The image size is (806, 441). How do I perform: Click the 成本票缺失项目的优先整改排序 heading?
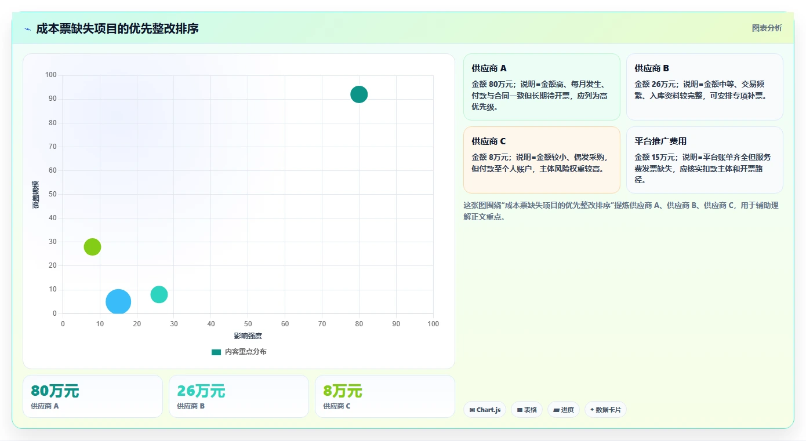117,28
